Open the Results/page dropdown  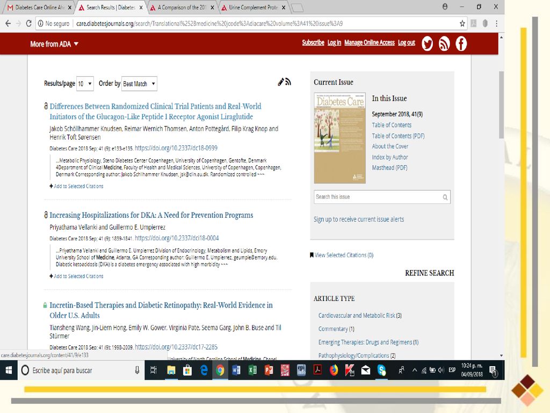85,83
